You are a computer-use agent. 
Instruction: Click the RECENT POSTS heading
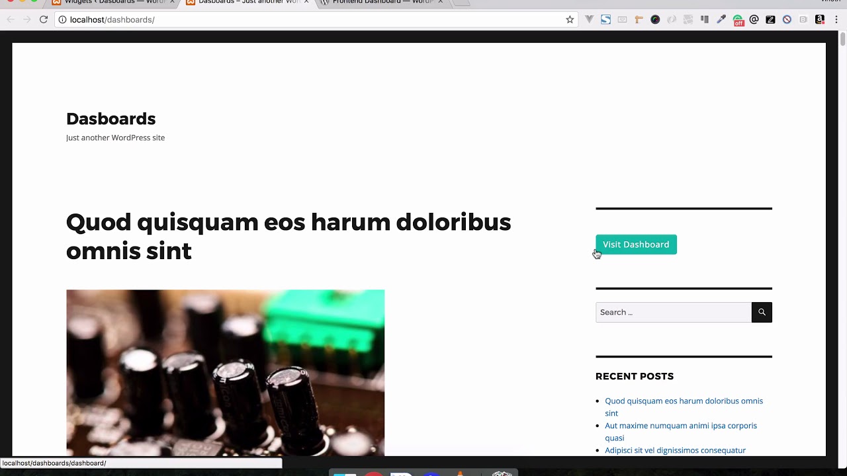pyautogui.click(x=635, y=376)
